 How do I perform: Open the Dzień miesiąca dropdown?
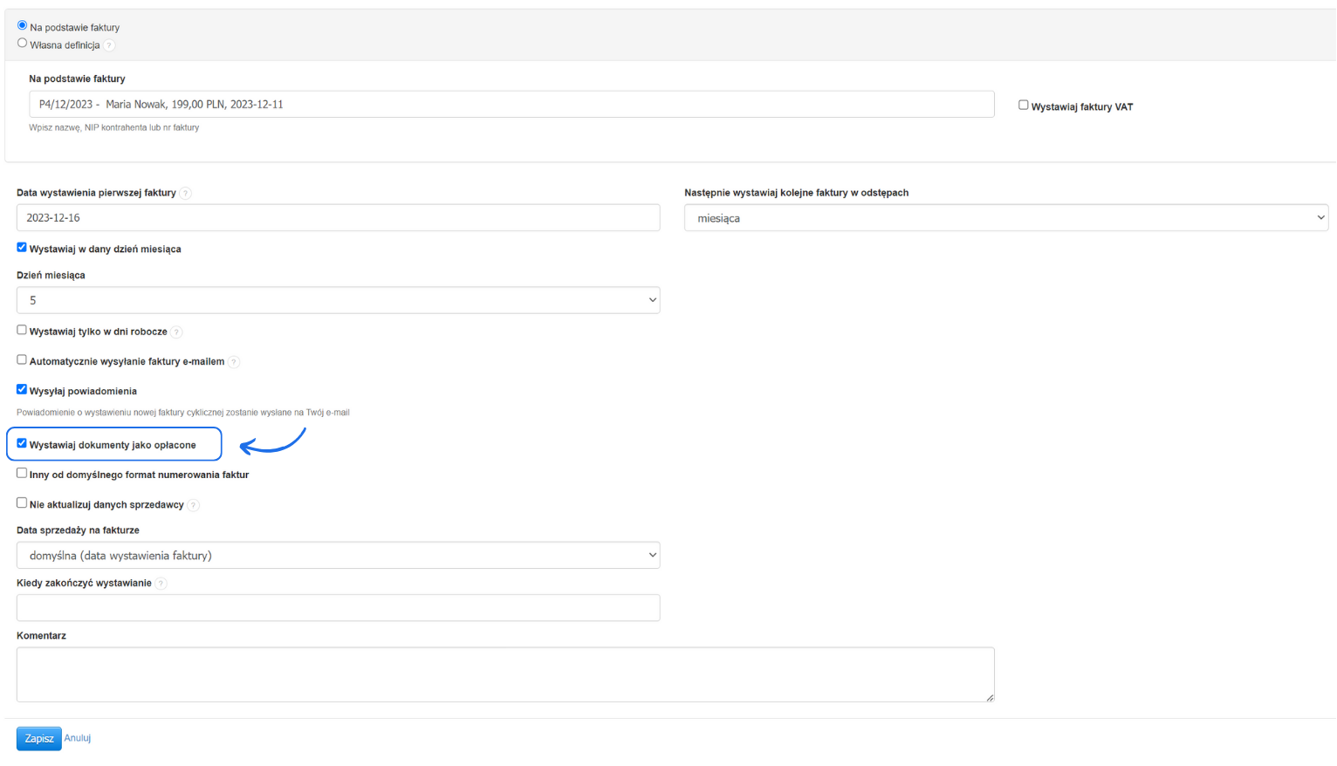coord(338,300)
